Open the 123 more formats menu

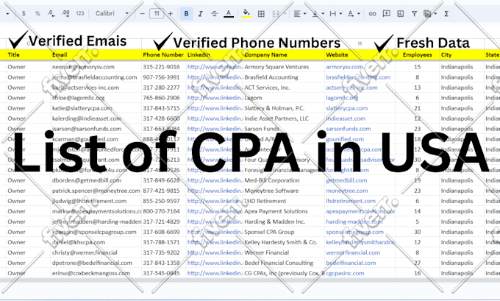[x=79, y=13]
